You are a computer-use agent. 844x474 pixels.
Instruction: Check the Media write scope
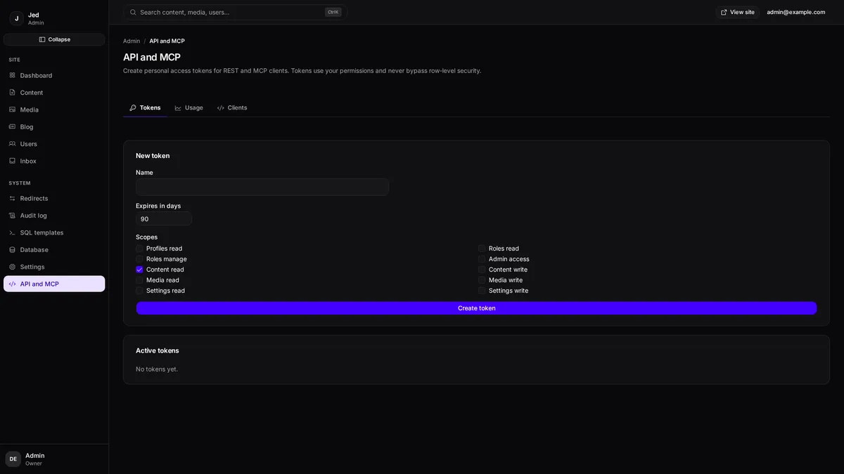point(482,280)
